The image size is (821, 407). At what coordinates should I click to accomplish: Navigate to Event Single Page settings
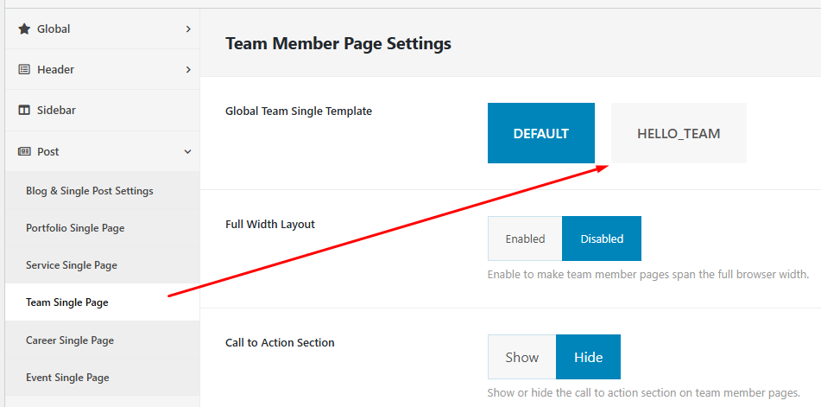(x=67, y=378)
